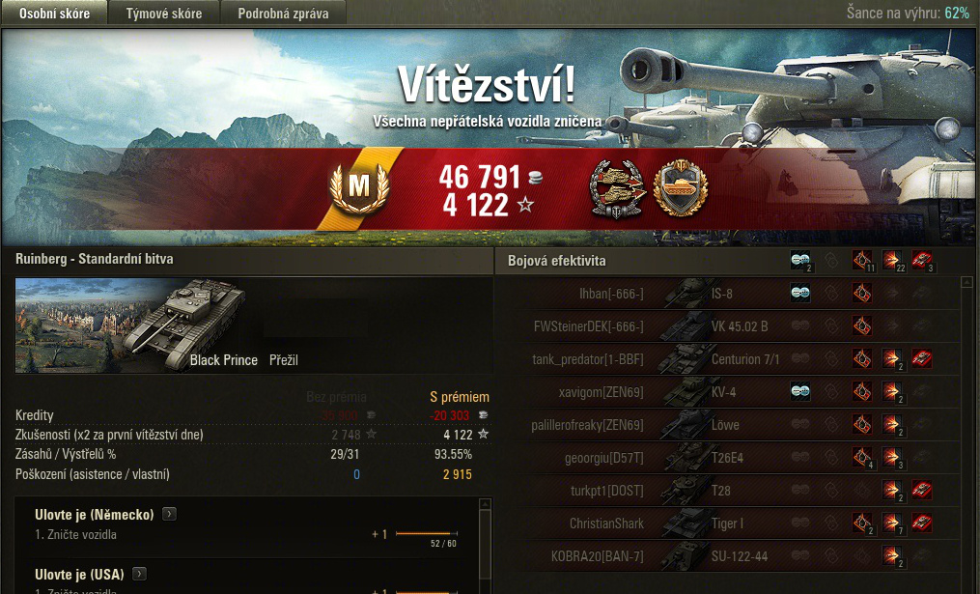
Task: Click the 52/60 mission progress bar
Action: (x=426, y=534)
